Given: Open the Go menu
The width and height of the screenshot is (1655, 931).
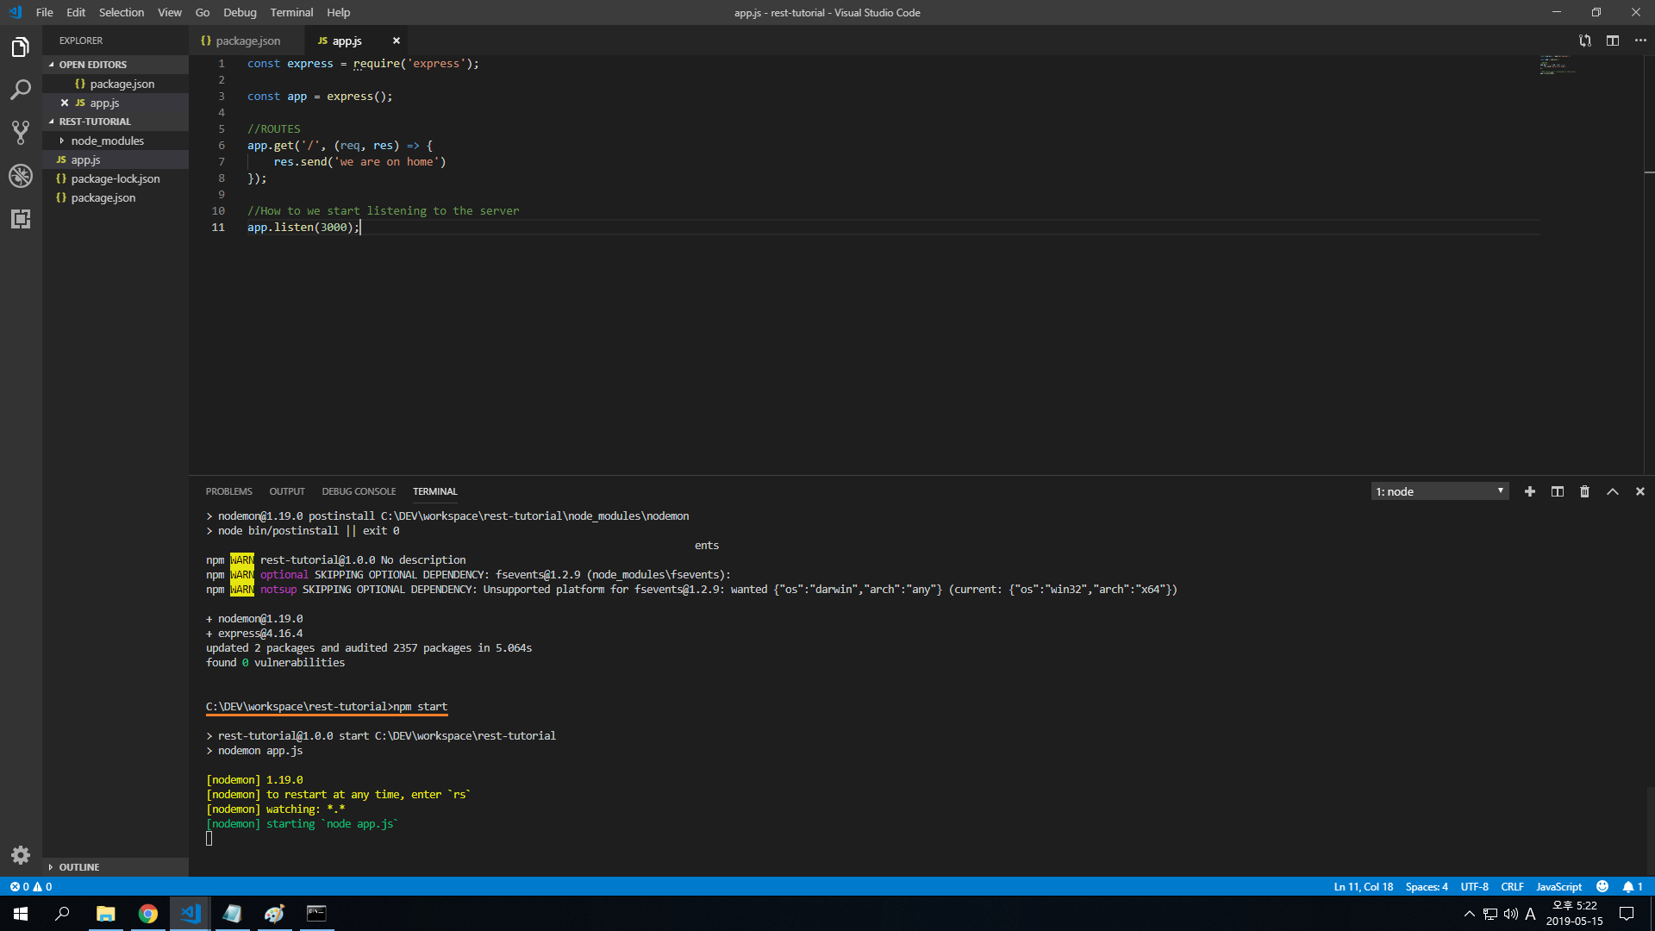Looking at the screenshot, I should point(203,12).
